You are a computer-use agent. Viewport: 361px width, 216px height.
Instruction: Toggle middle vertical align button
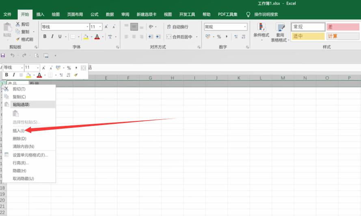pyautogui.click(x=134, y=27)
